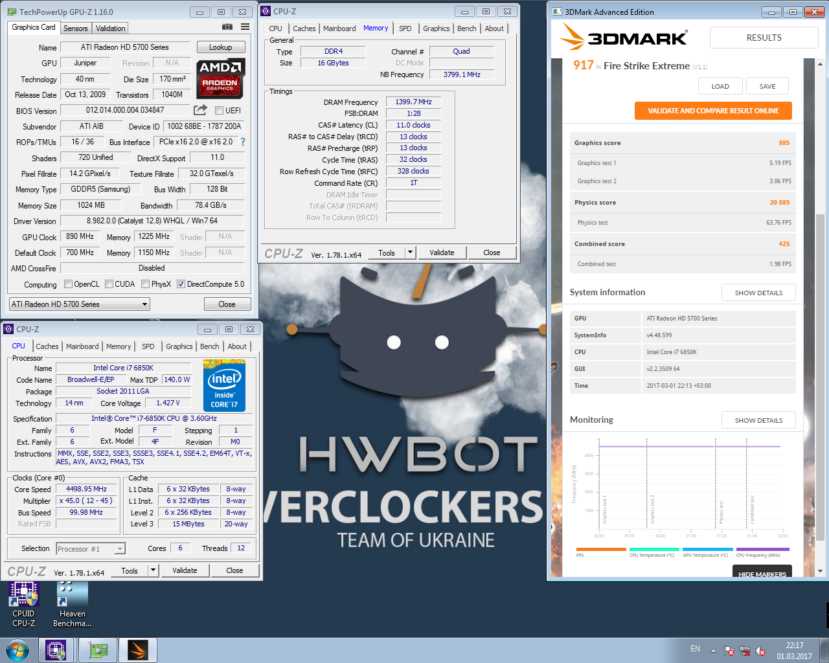
Task: Open Tools dropdown arrow in Memory CPU-Z window
Action: 410,253
